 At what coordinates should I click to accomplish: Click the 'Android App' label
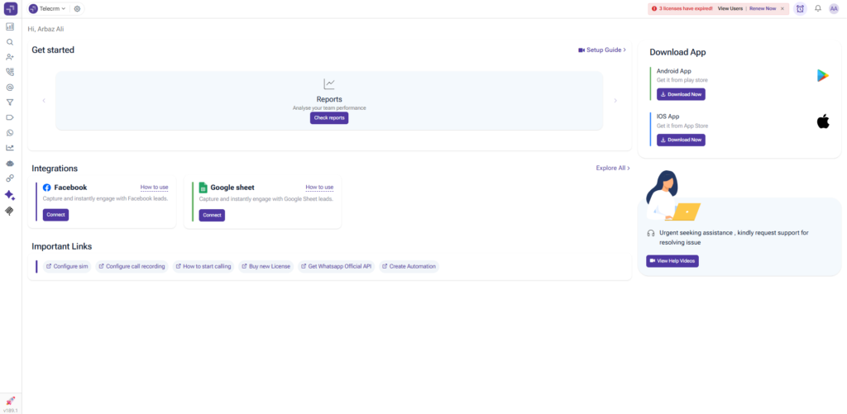673,71
